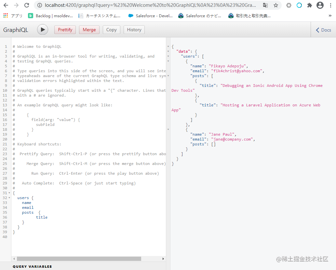The height and width of the screenshot is (270, 336).
Task: Open the Salesforce - Devel... bookmark
Action: point(150,16)
